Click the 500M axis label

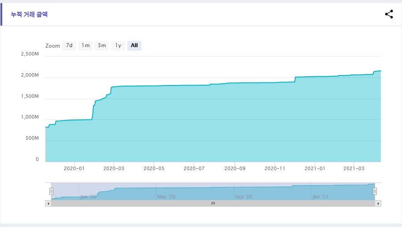point(32,138)
